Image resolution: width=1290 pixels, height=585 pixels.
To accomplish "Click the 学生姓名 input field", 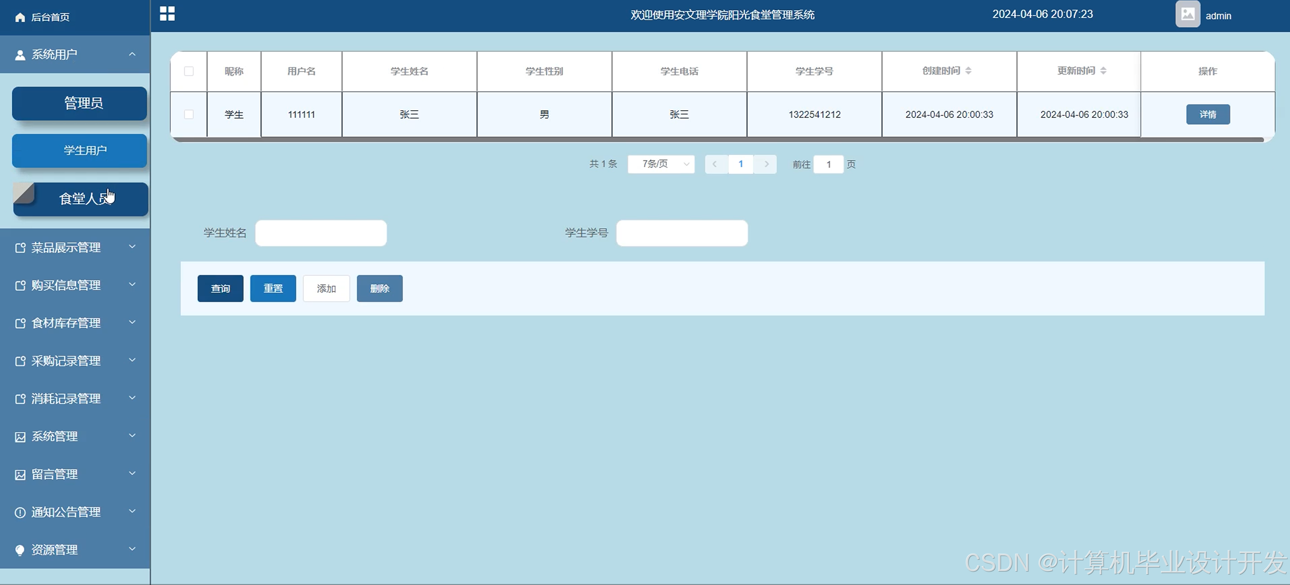I will click(x=321, y=233).
